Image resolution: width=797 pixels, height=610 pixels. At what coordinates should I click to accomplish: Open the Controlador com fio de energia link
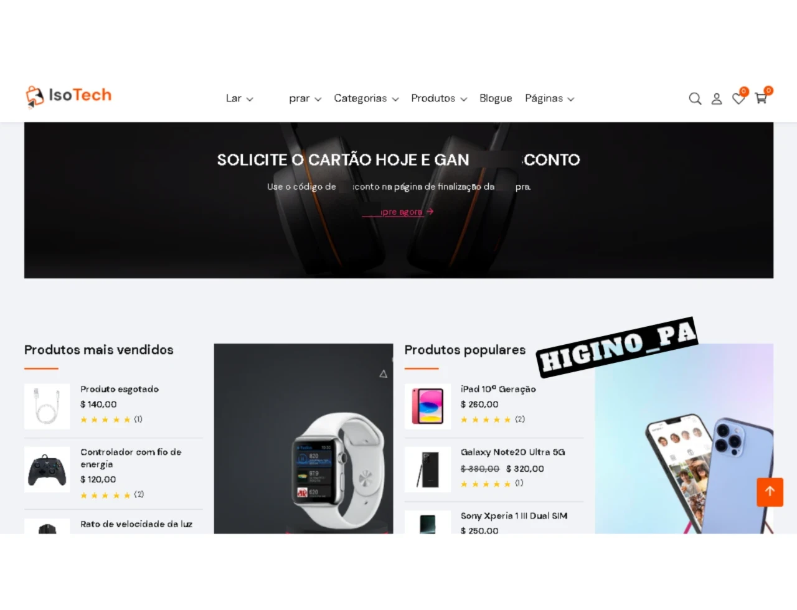click(131, 458)
